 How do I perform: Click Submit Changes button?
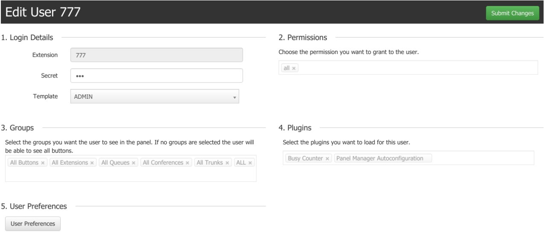(512, 13)
